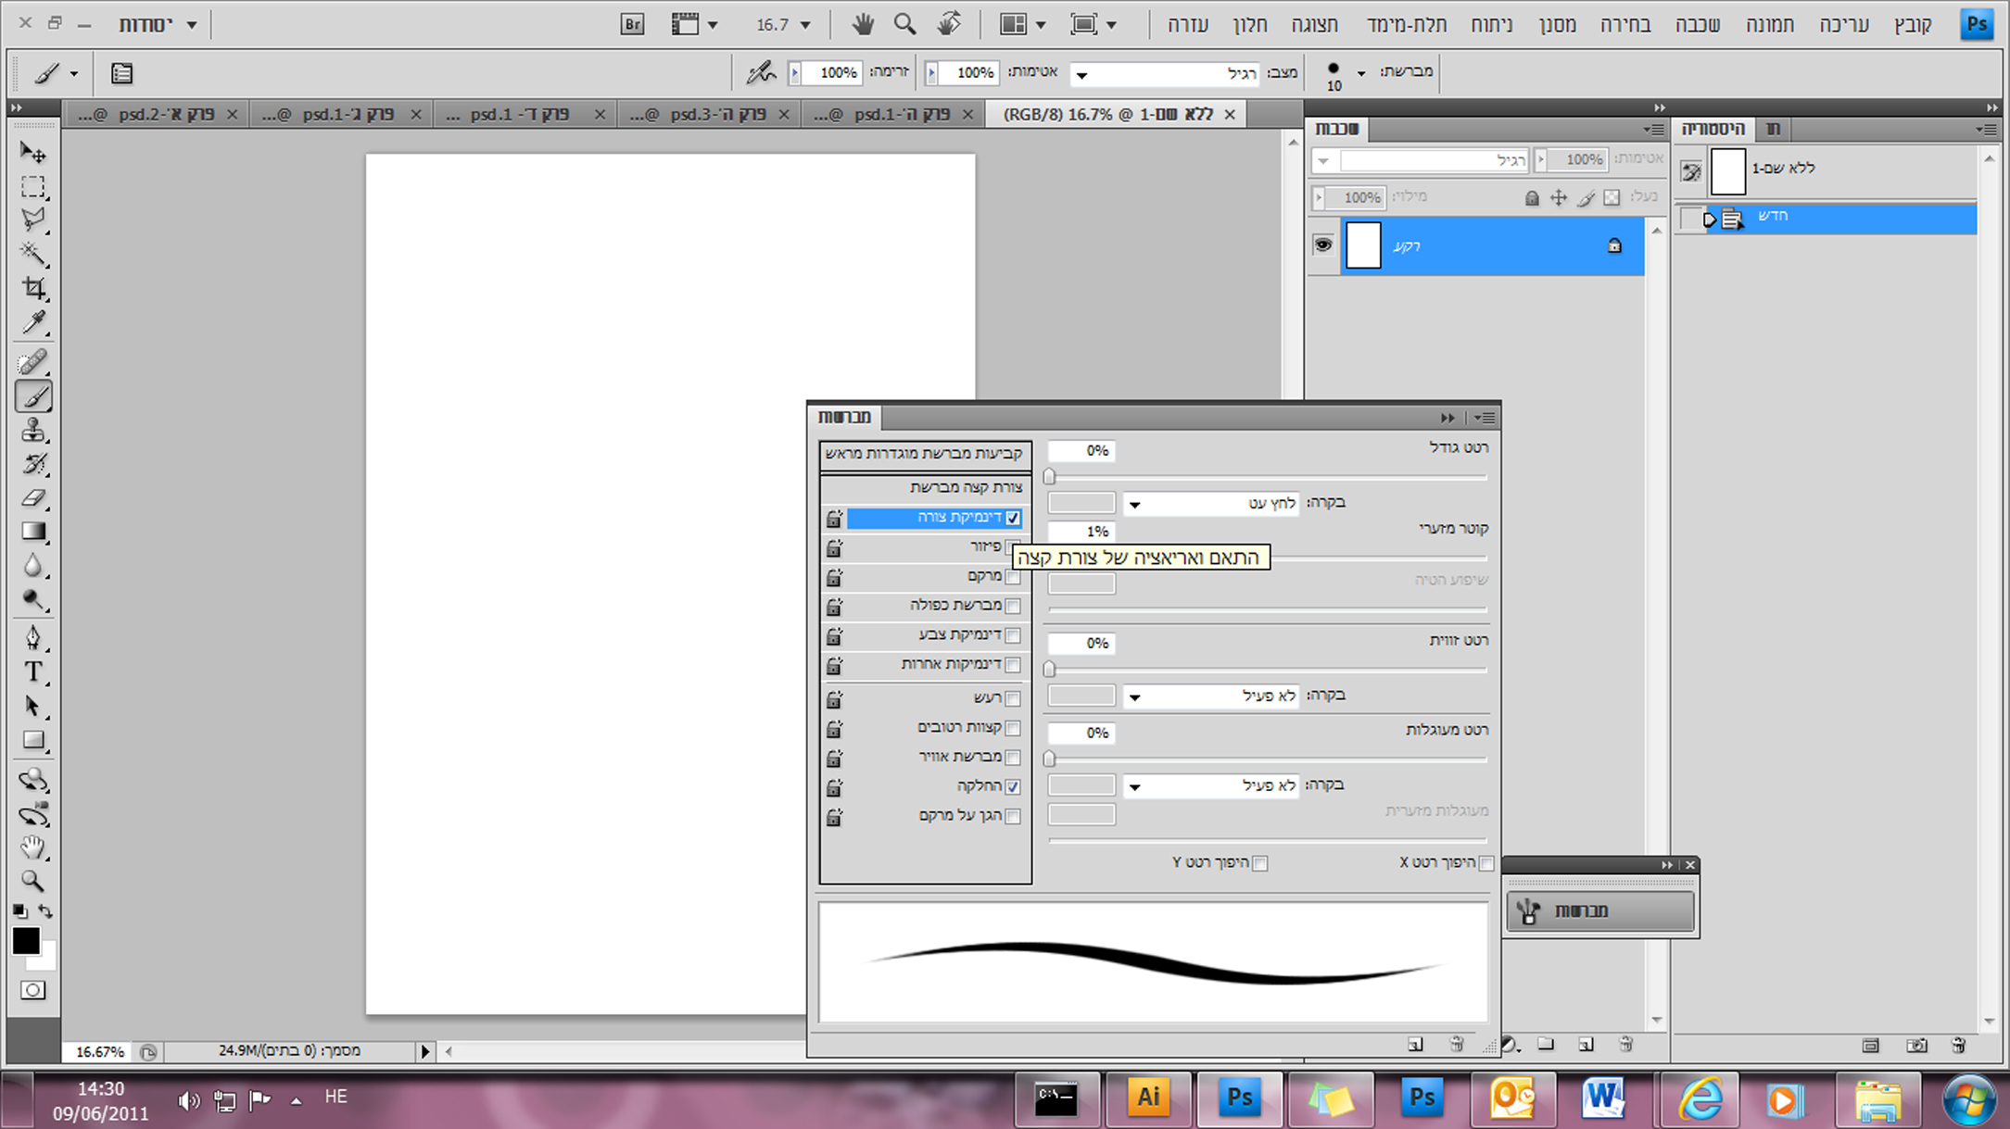2010x1129 pixels.
Task: Open the size jitter בקרה dropdown (לחץ עט)
Action: pos(1209,504)
